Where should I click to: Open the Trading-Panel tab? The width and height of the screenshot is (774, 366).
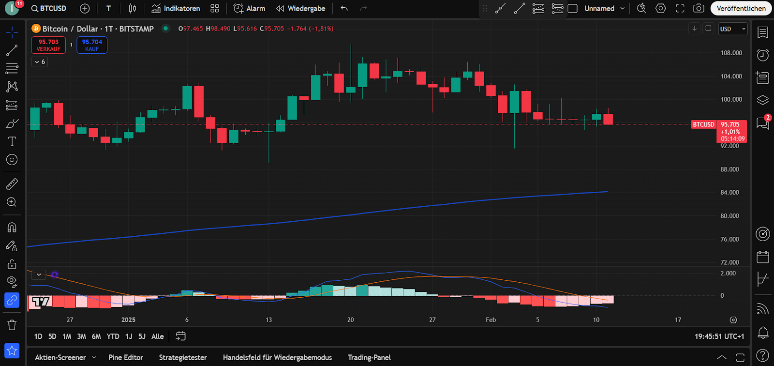coord(369,358)
